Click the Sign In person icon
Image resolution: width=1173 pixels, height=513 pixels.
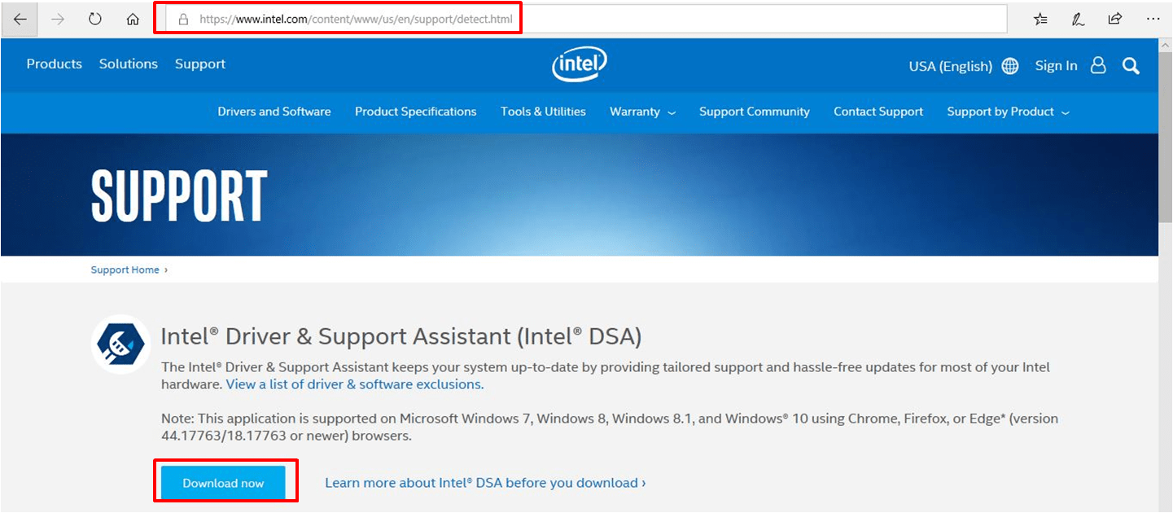pyautogui.click(x=1097, y=66)
